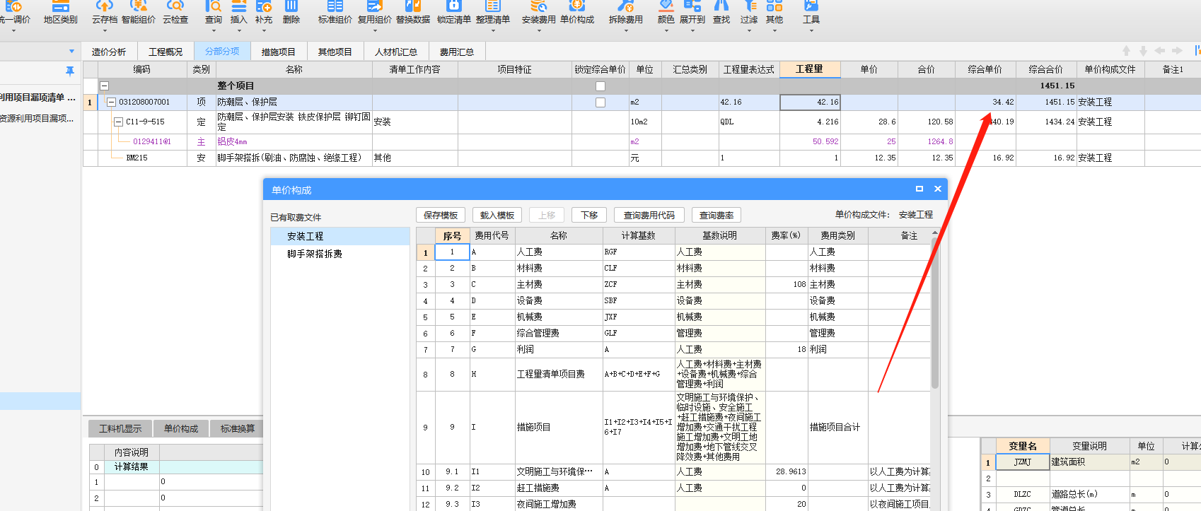Click 载入模板 button
This screenshot has width=1201, height=511.
pyautogui.click(x=497, y=215)
